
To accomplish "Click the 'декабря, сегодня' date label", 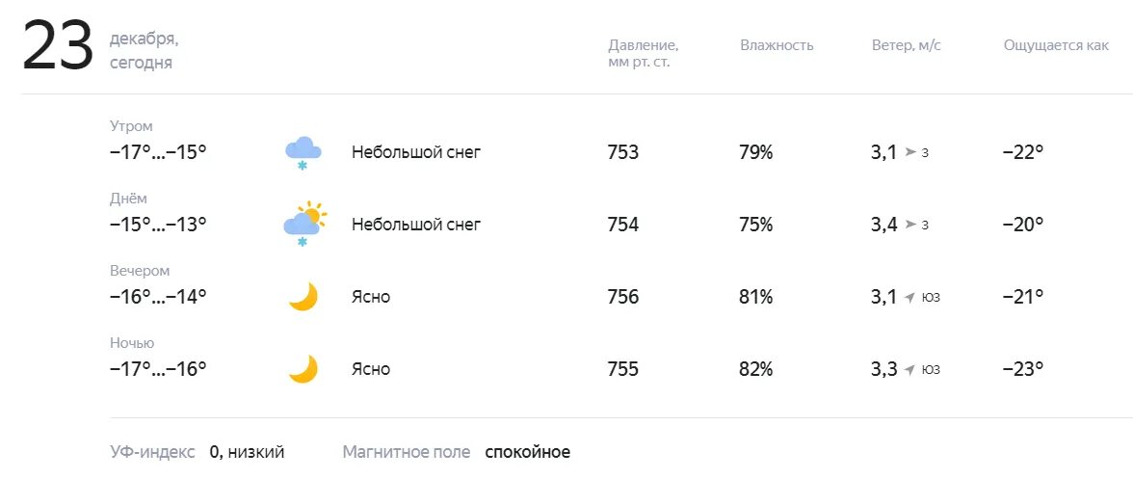I will [x=145, y=50].
